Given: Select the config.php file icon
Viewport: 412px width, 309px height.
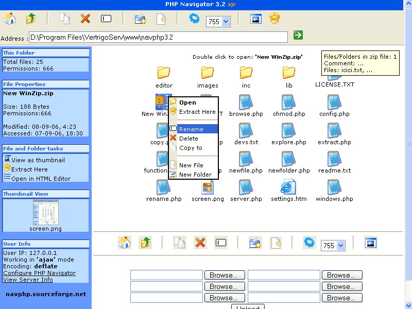Looking at the screenshot, I should coord(334,102).
